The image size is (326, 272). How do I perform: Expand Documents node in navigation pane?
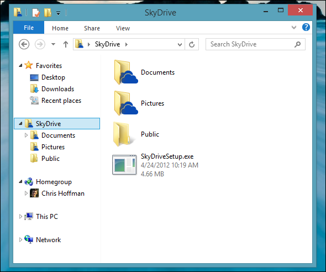pyautogui.click(x=26, y=135)
